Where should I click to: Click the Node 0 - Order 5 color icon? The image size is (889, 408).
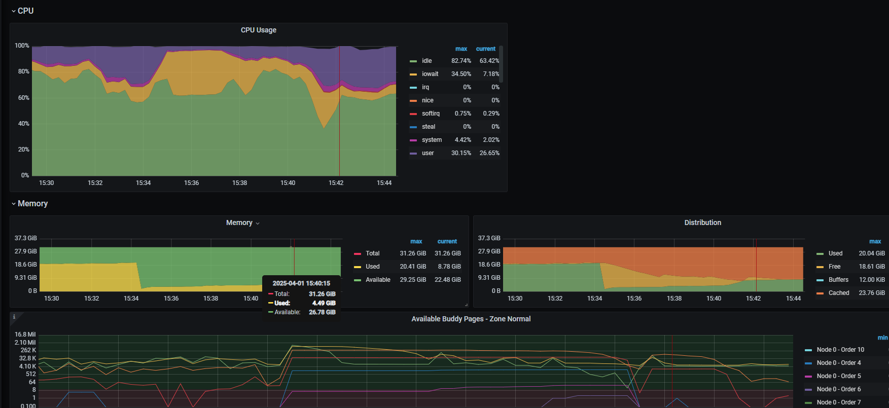[x=808, y=377]
